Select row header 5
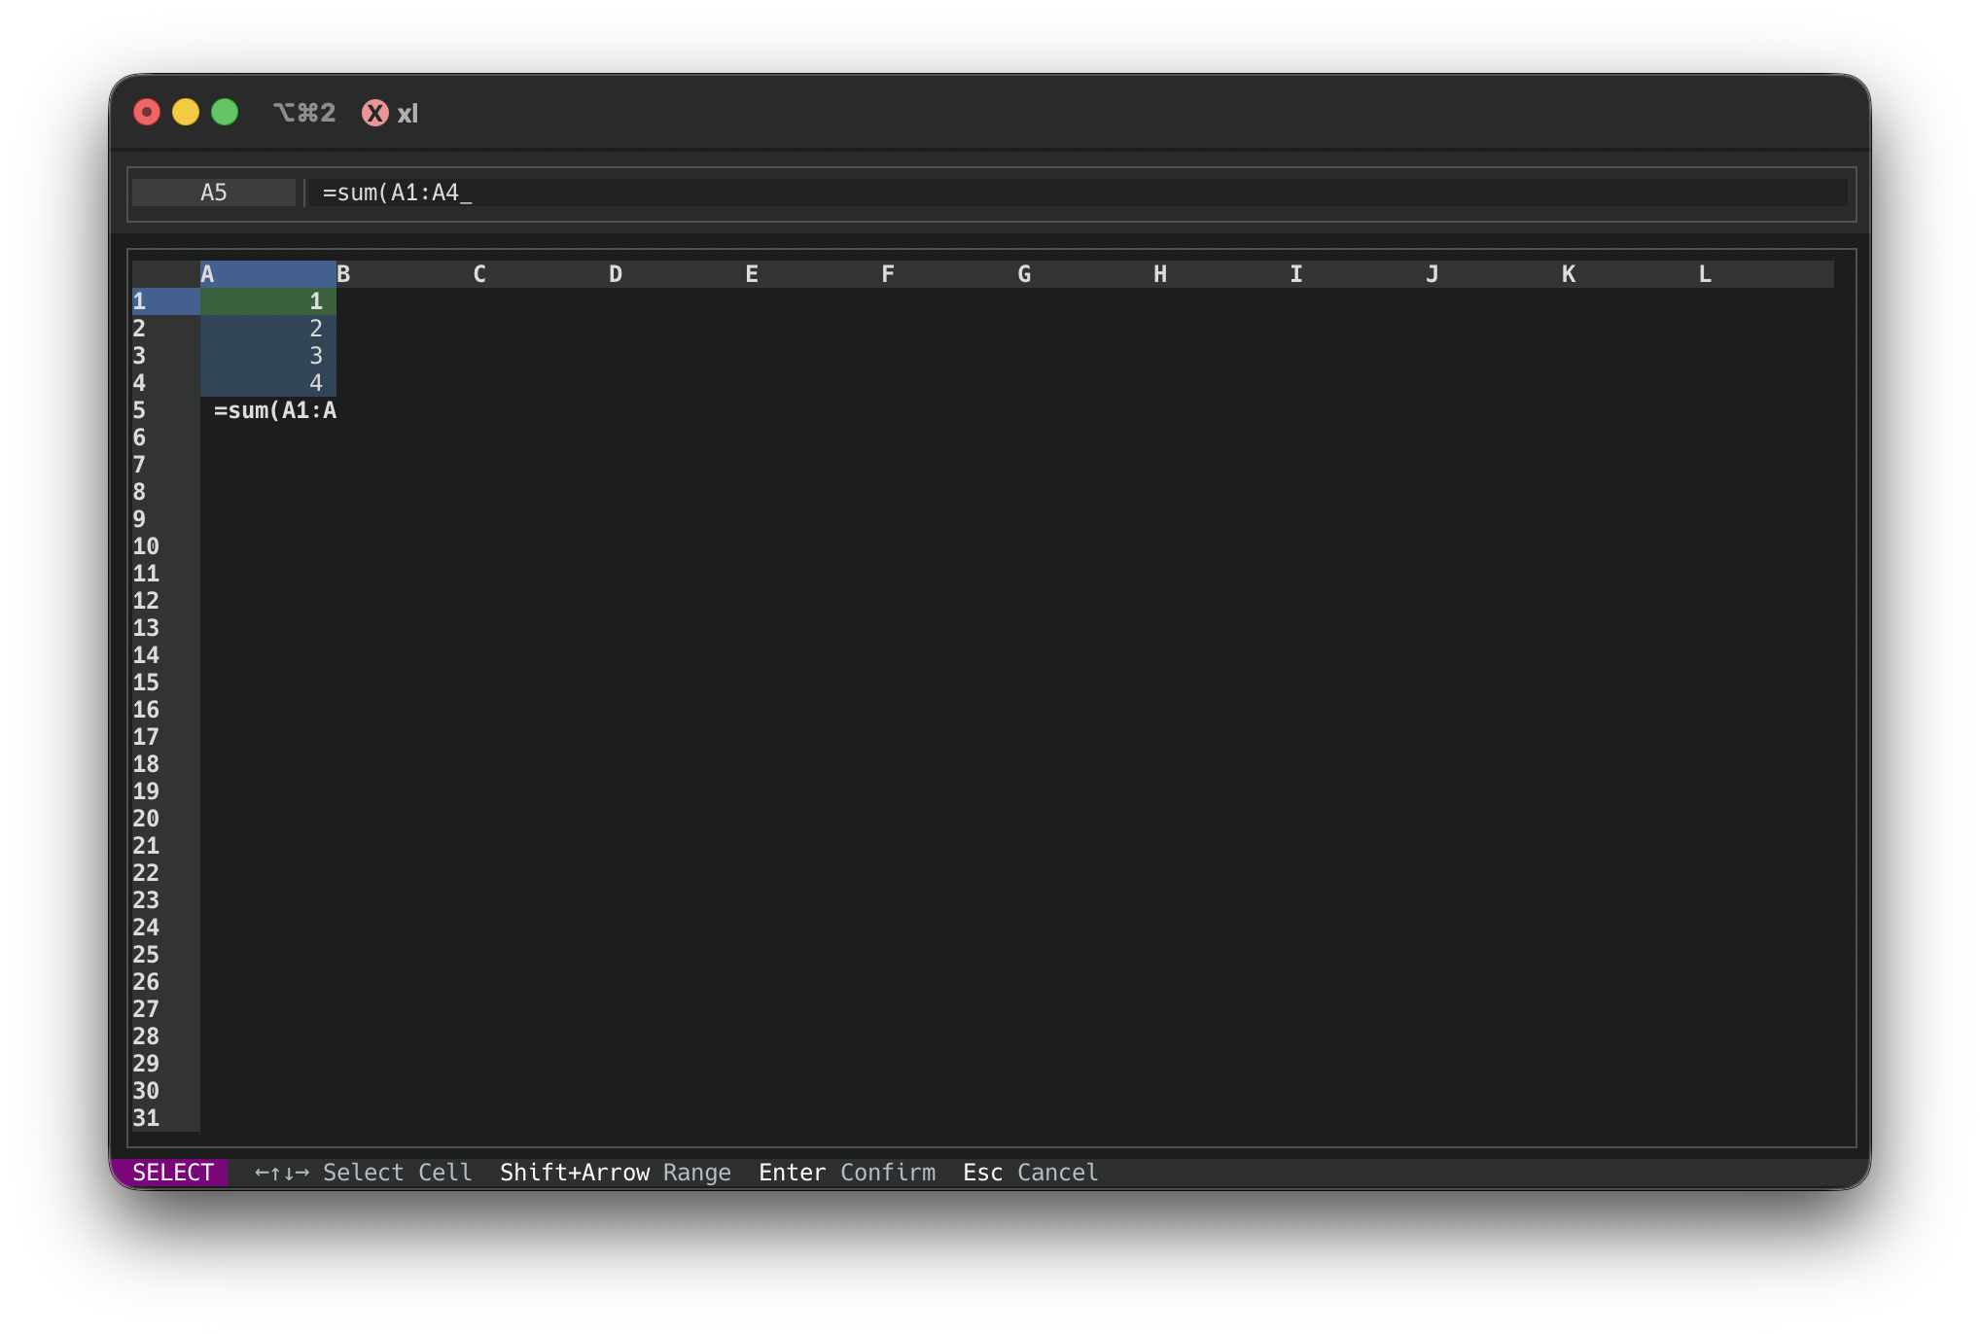The image size is (1980, 1334). [166, 410]
